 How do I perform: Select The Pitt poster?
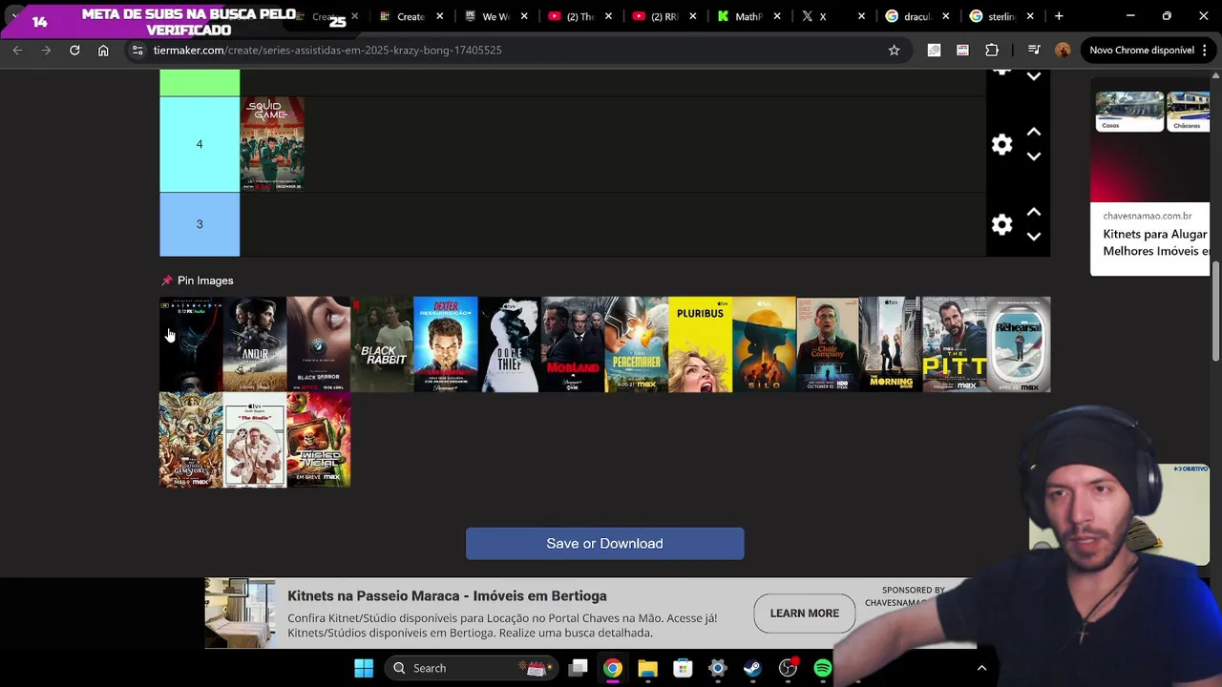click(x=955, y=344)
